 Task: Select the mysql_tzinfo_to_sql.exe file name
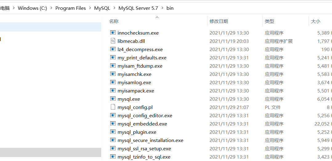point(144,157)
